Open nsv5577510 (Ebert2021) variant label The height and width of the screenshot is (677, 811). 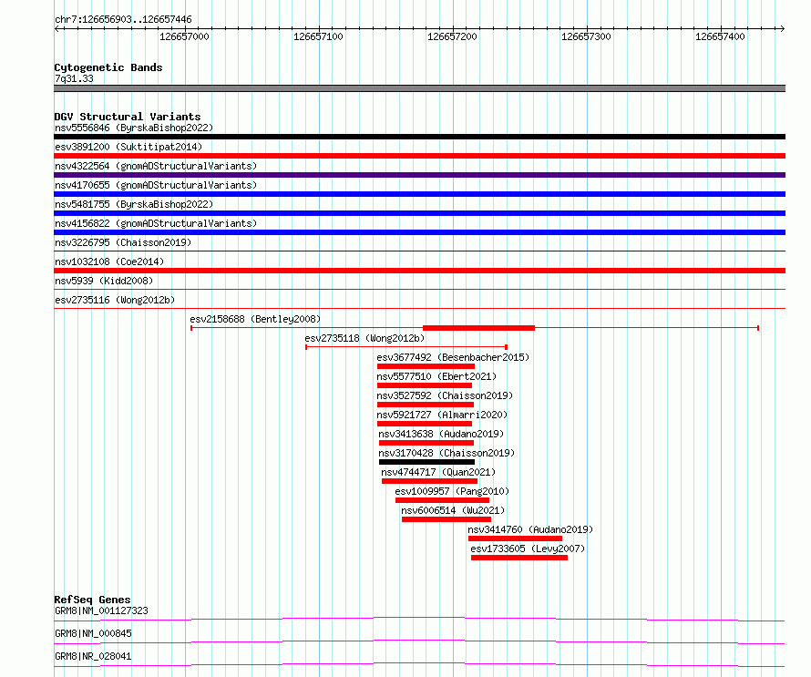point(436,376)
